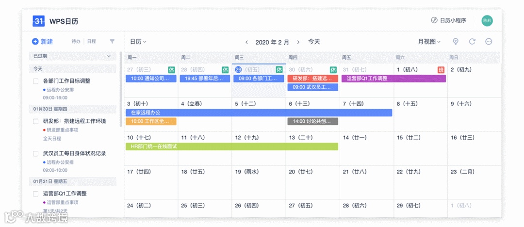
Task: Click the location pin icon in the toolbar
Action: coord(456,42)
